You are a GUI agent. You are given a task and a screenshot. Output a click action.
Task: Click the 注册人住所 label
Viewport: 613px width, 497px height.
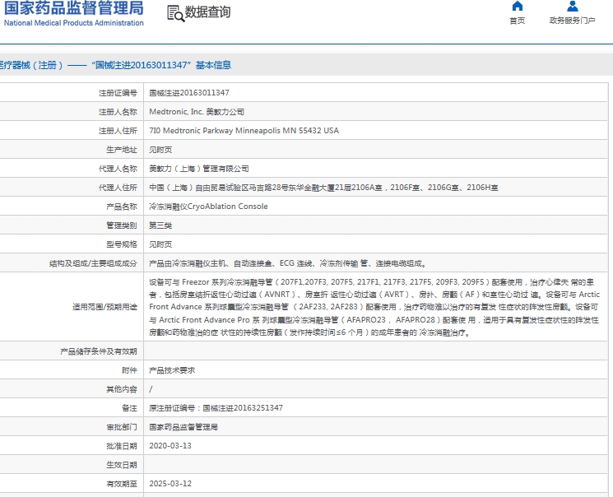(118, 131)
